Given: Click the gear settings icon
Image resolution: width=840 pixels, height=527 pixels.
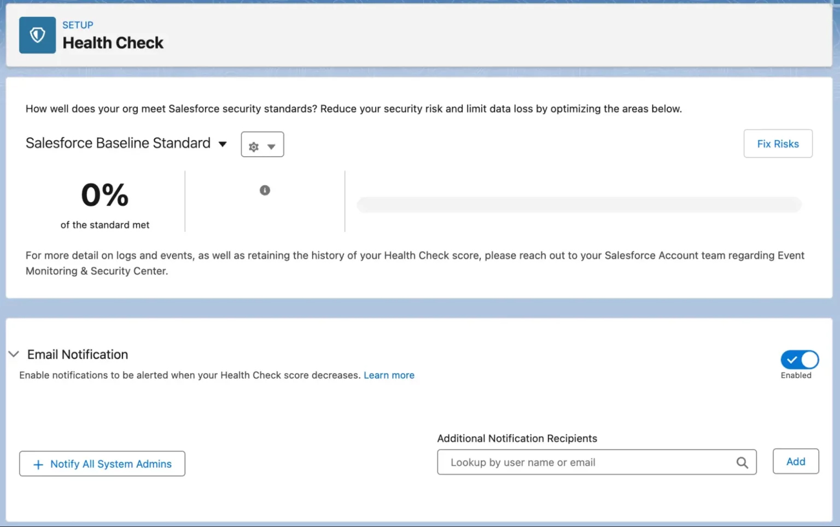Looking at the screenshot, I should [x=254, y=147].
